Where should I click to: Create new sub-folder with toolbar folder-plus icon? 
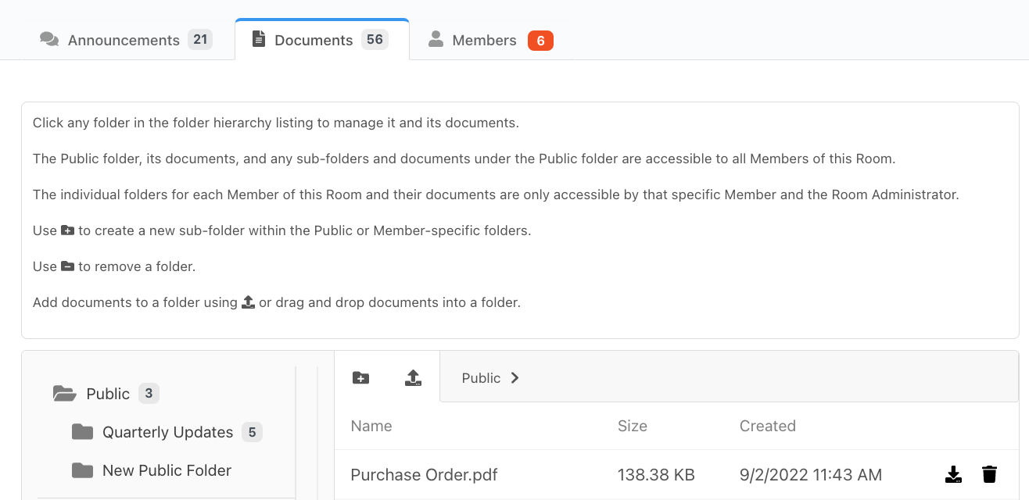click(360, 378)
